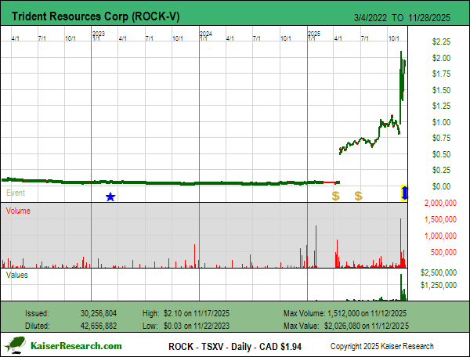Select the $1.75 price axis label
This screenshot has height=357, width=470.
[441, 74]
